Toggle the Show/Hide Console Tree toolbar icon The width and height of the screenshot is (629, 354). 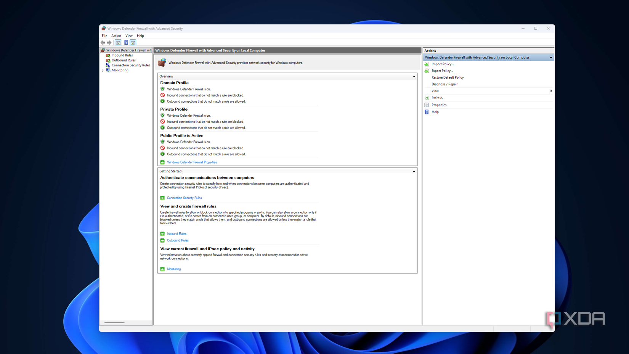118,43
